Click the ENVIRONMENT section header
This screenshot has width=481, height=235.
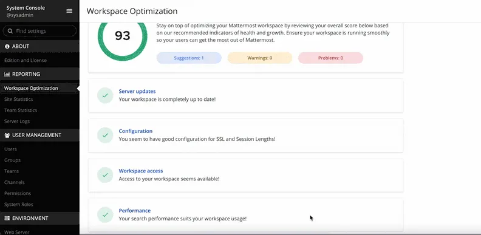(x=39, y=219)
